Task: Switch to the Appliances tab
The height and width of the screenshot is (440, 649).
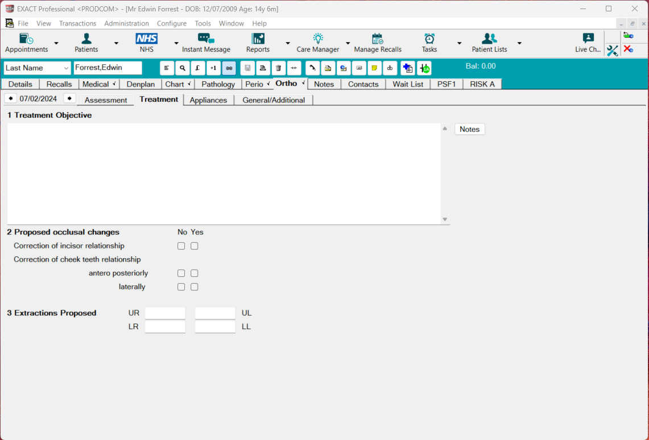Action: pyautogui.click(x=208, y=99)
